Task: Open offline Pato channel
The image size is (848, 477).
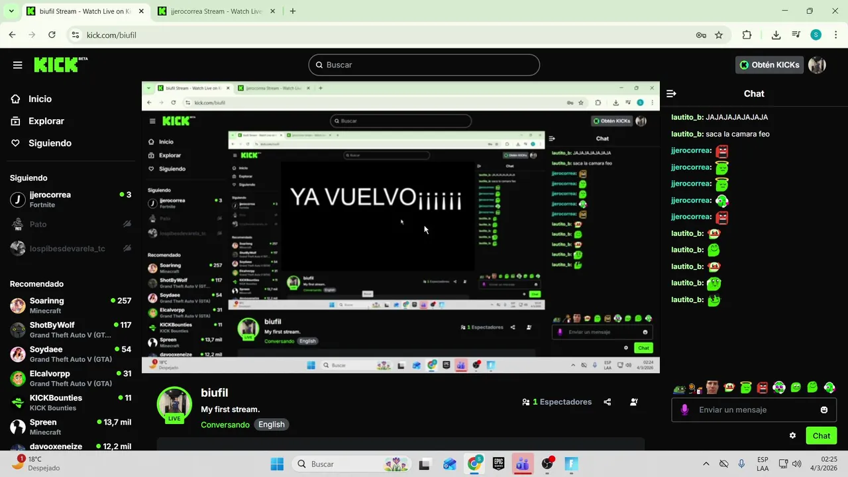Action: [x=70, y=224]
